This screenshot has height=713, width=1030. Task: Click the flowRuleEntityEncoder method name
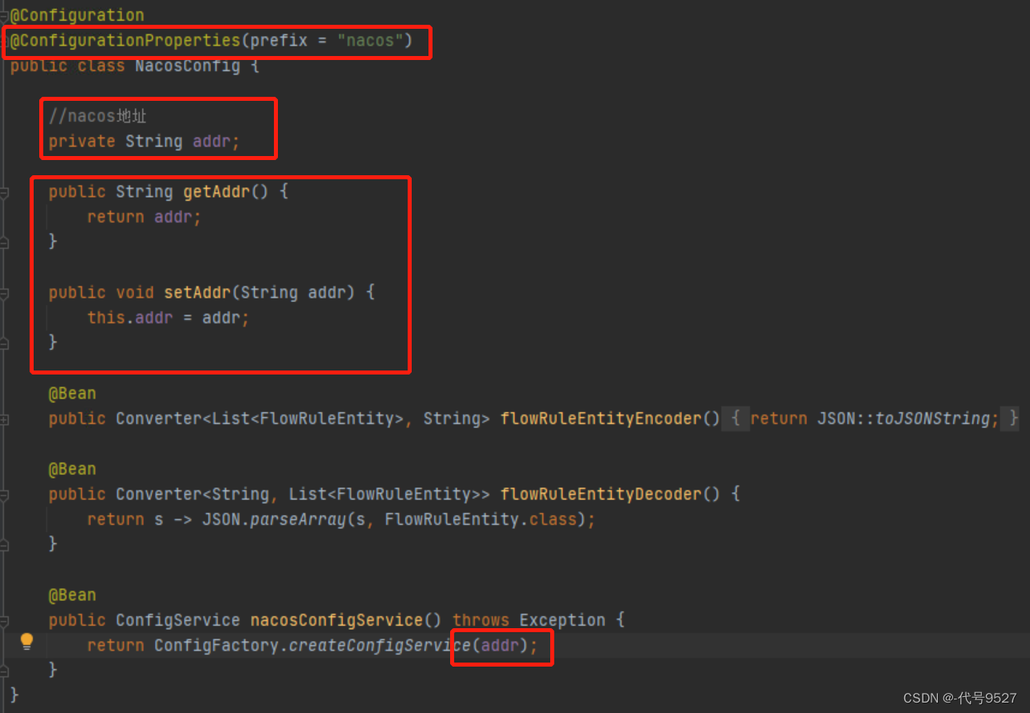(601, 419)
